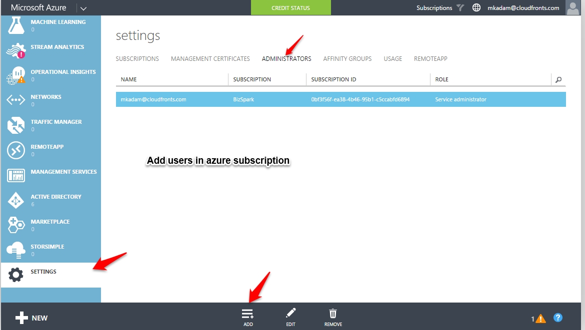Screen dimensions: 585x330
Task: Switch to the Subscriptions tab
Action: (x=137, y=59)
